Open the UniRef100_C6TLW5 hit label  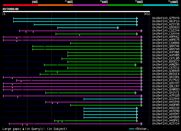click(166, 58)
